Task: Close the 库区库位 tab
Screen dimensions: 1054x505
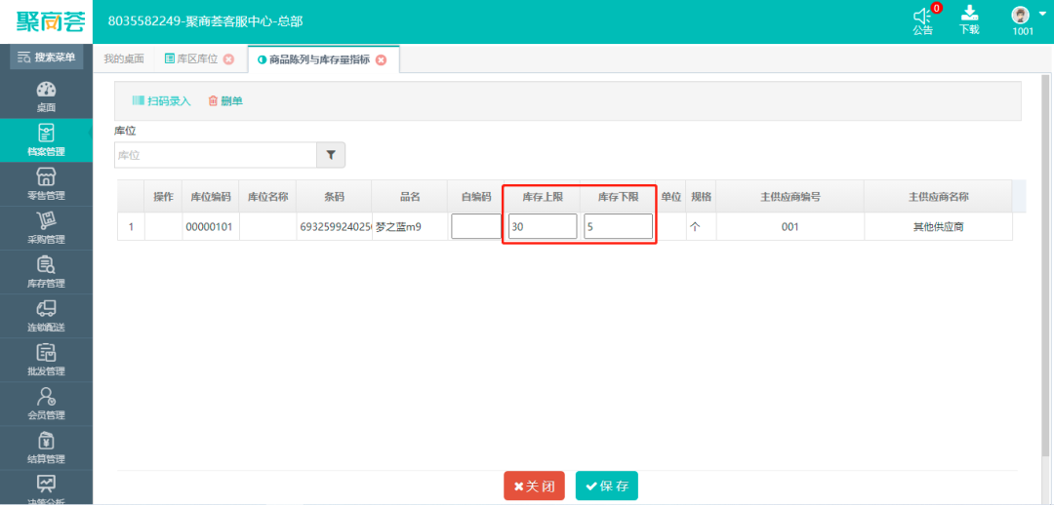Action: [229, 59]
